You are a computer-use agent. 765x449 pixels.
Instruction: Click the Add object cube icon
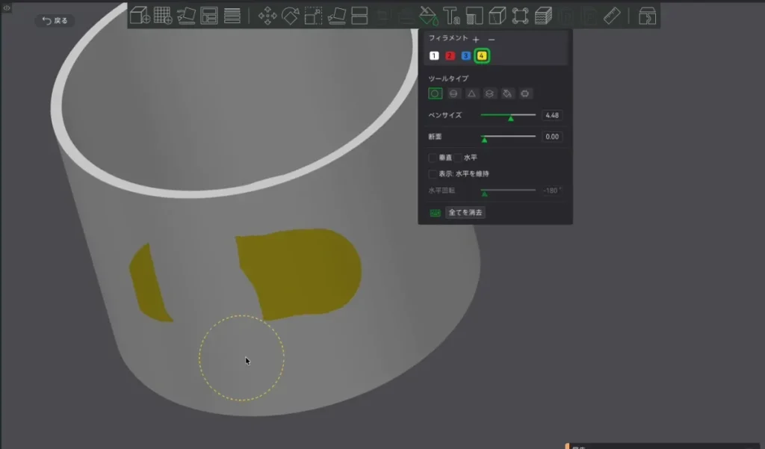(140, 16)
